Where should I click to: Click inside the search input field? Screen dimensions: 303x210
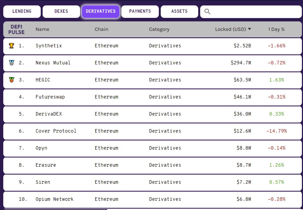tap(254, 12)
